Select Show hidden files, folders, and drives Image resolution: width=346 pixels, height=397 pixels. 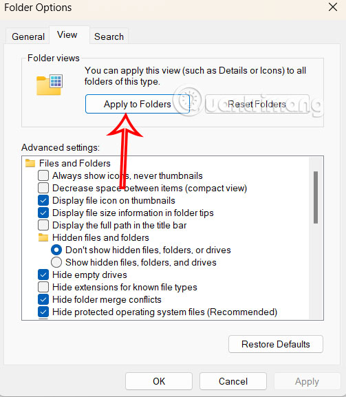[x=56, y=262]
